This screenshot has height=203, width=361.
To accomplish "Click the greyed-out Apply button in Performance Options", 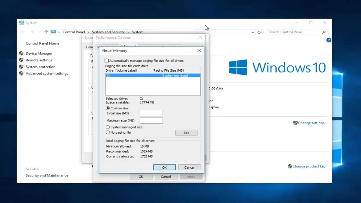I will click(x=191, y=176).
